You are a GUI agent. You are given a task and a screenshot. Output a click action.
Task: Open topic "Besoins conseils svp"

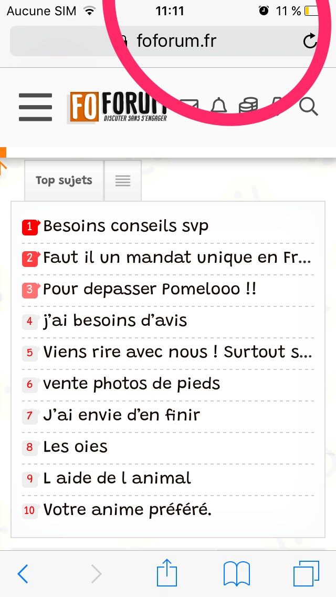point(125,227)
